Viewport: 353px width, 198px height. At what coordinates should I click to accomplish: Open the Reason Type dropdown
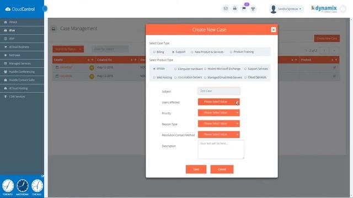pyautogui.click(x=218, y=124)
